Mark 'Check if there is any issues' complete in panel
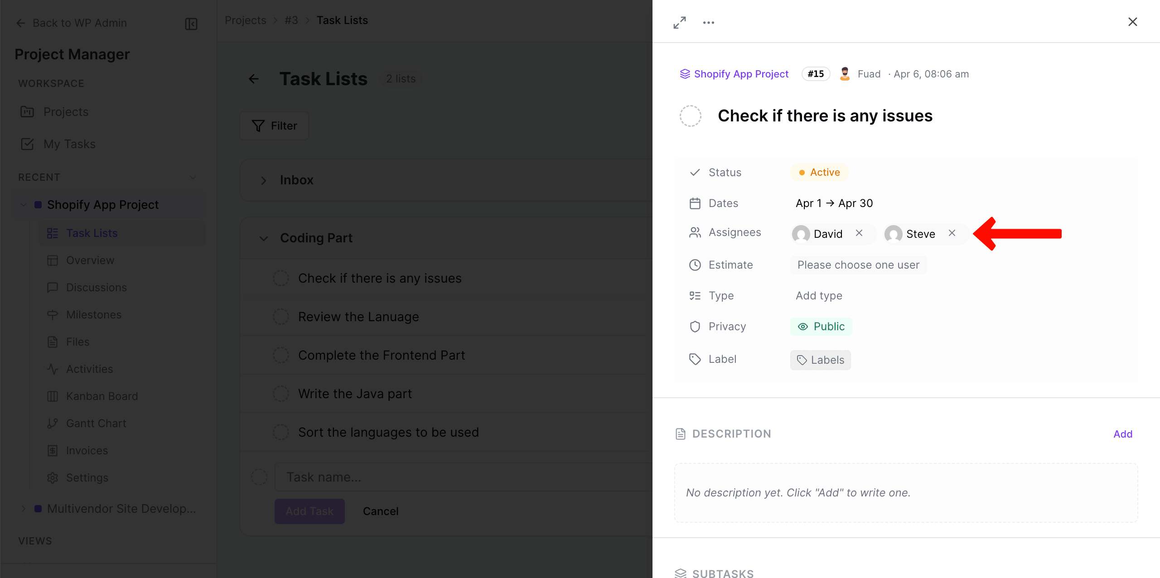Screen dimensions: 1160x578 coord(690,116)
